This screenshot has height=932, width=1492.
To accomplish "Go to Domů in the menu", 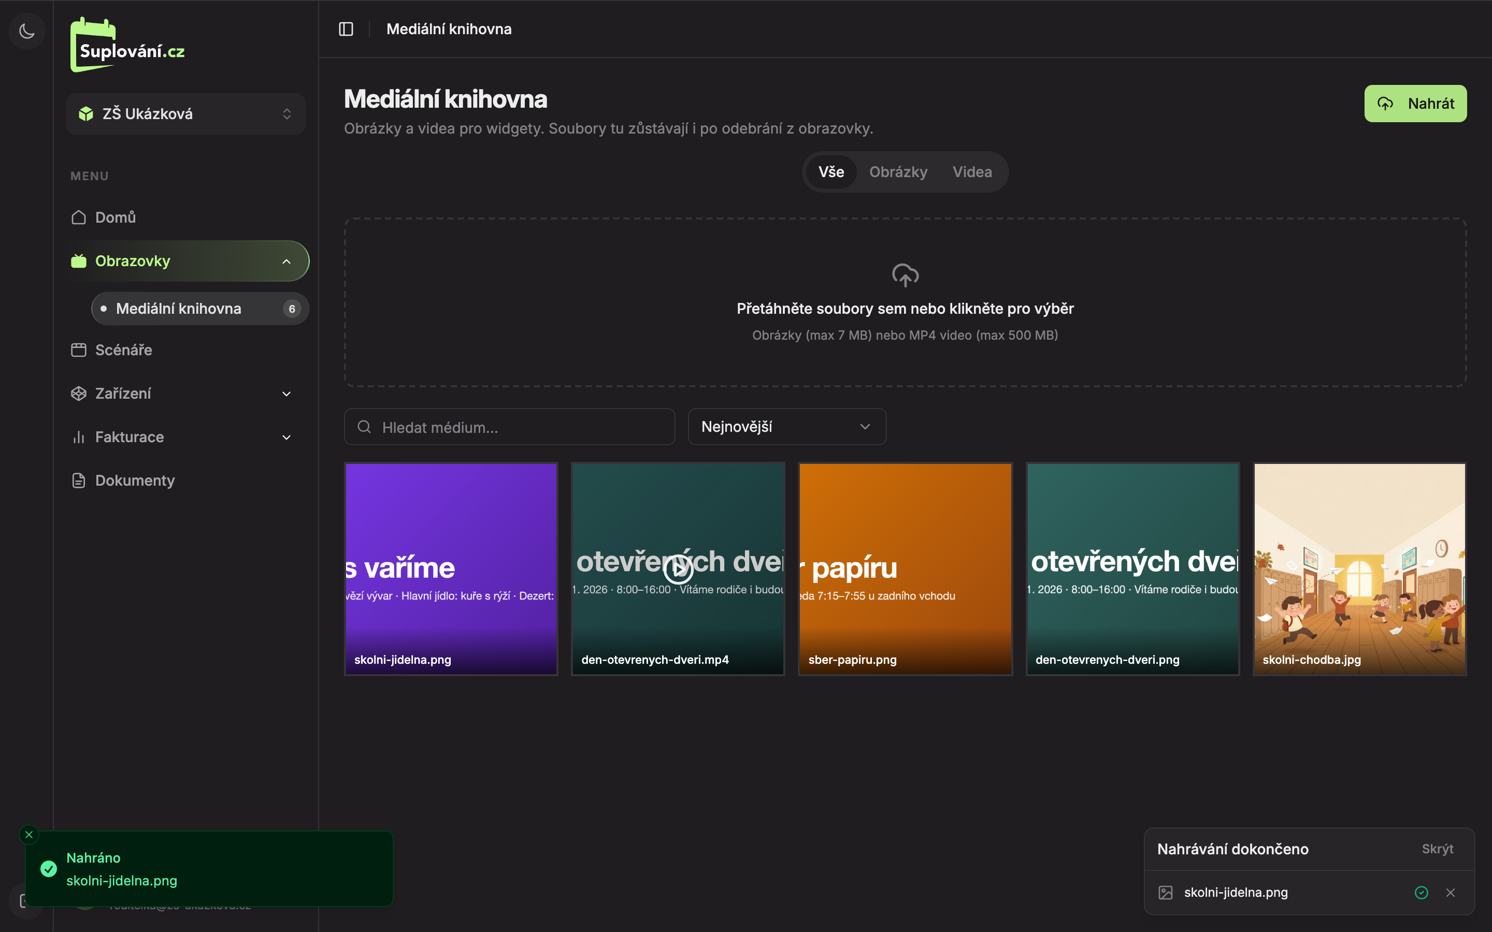I will pyautogui.click(x=185, y=217).
